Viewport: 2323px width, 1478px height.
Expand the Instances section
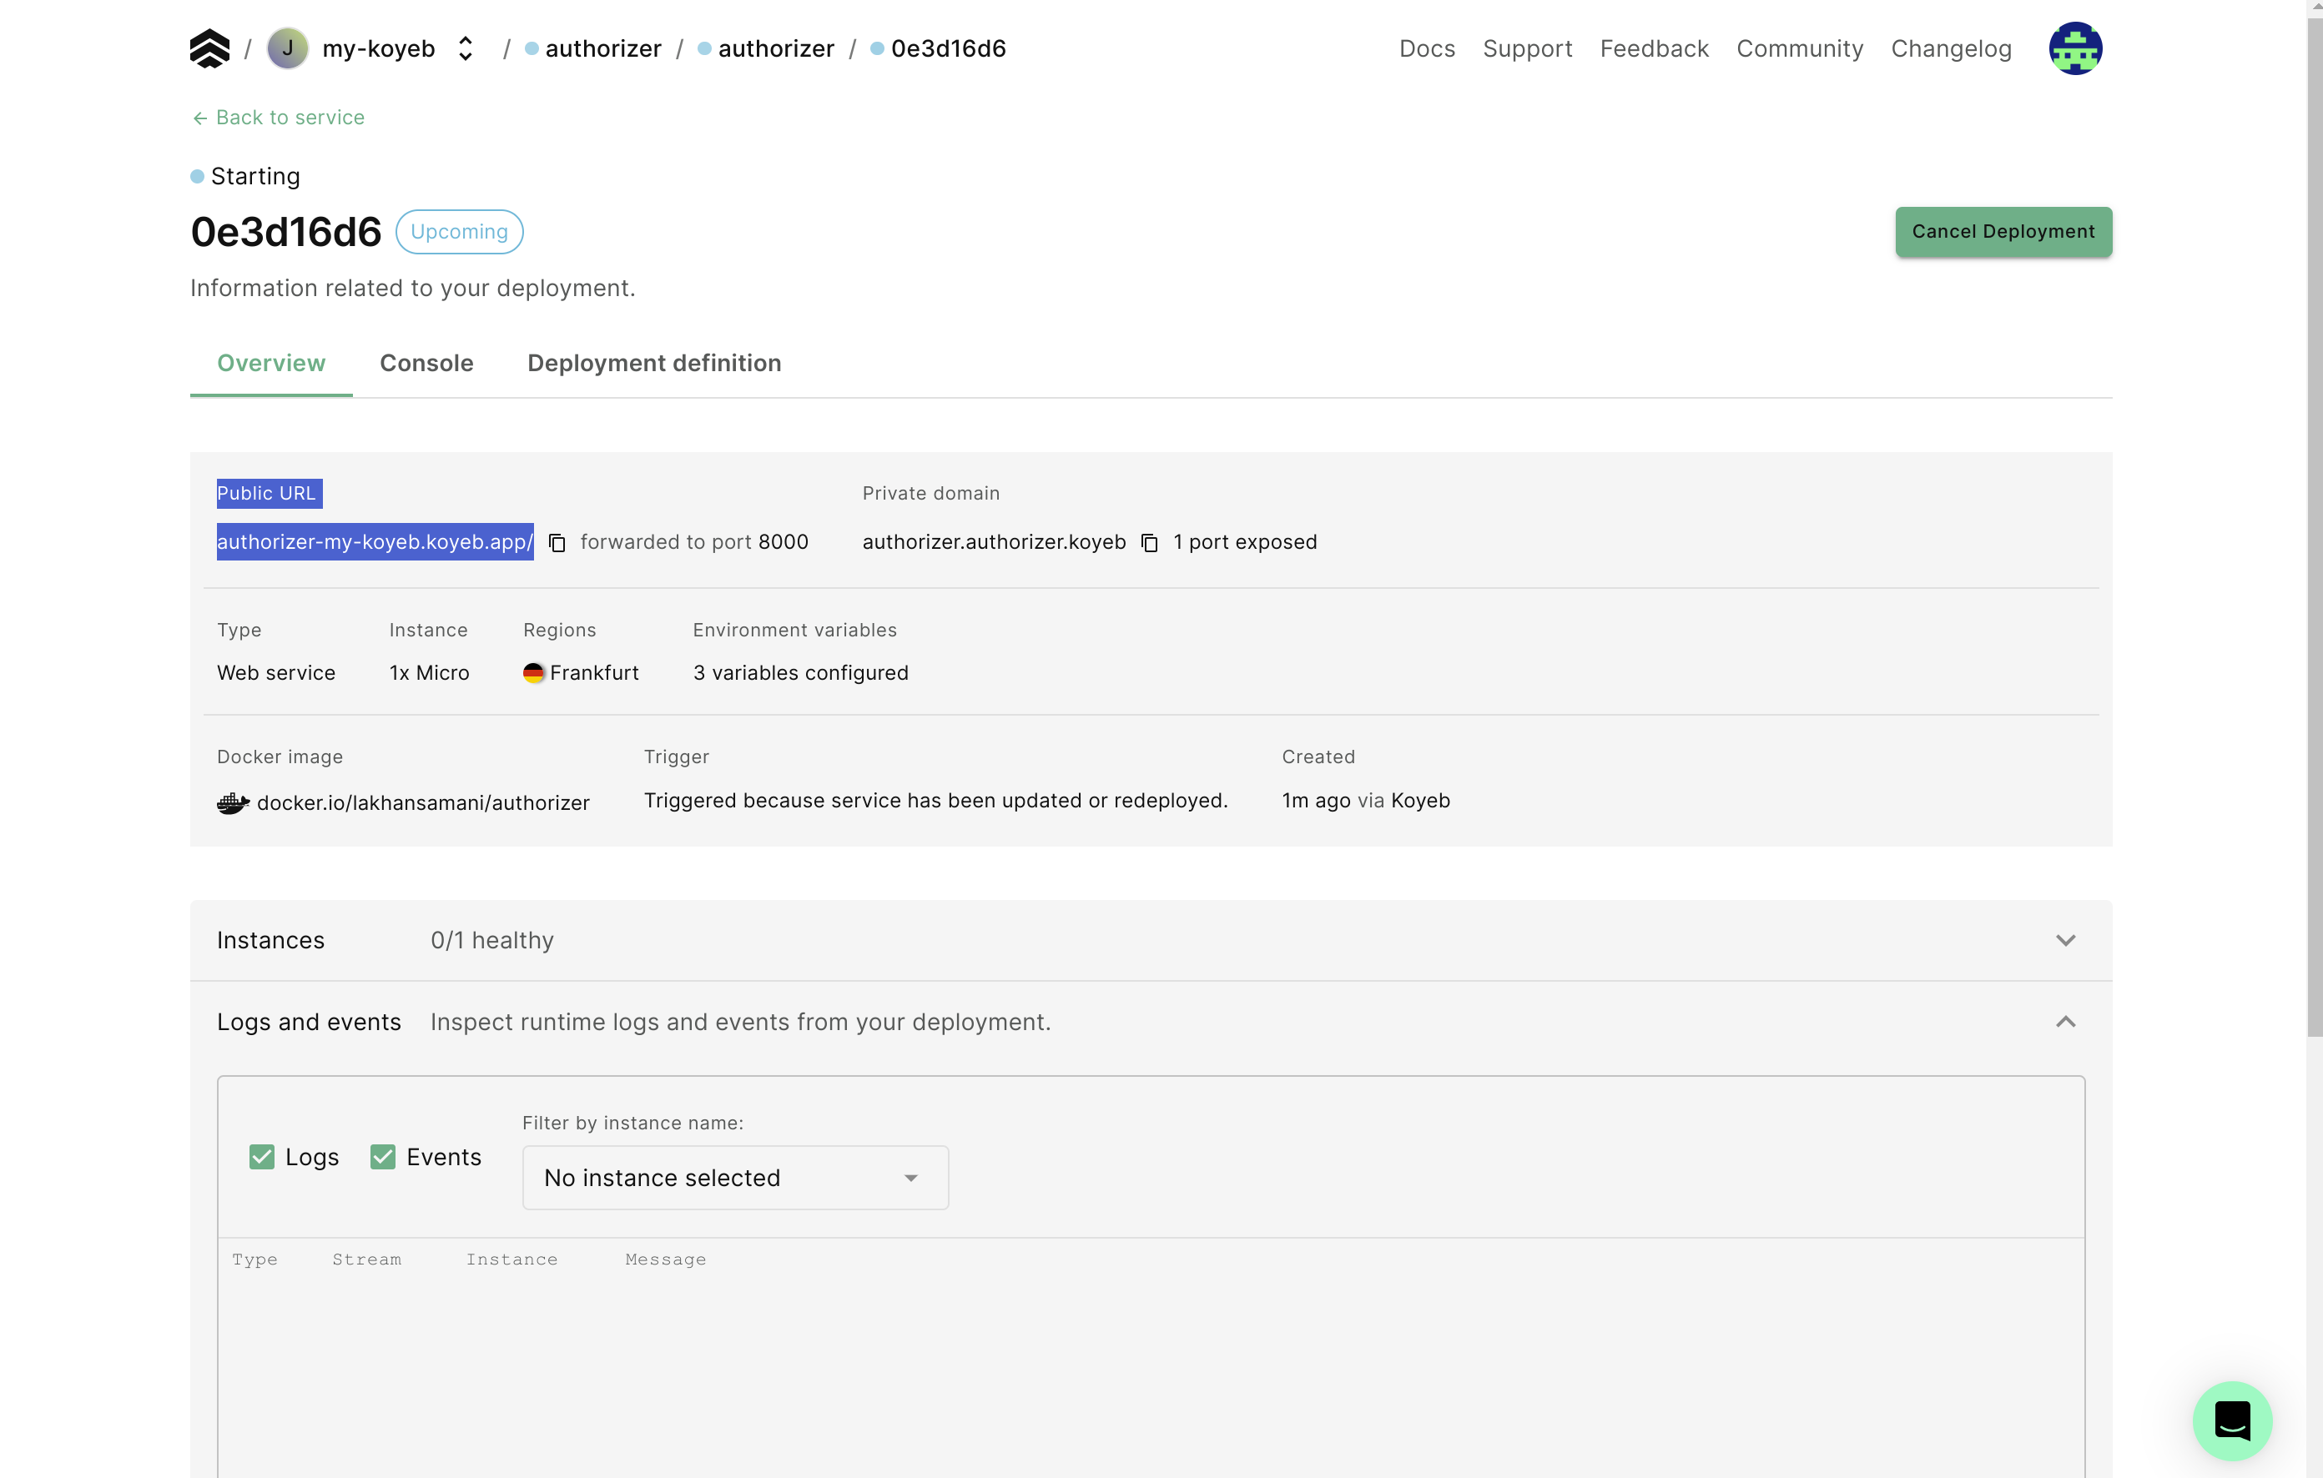tap(2066, 940)
